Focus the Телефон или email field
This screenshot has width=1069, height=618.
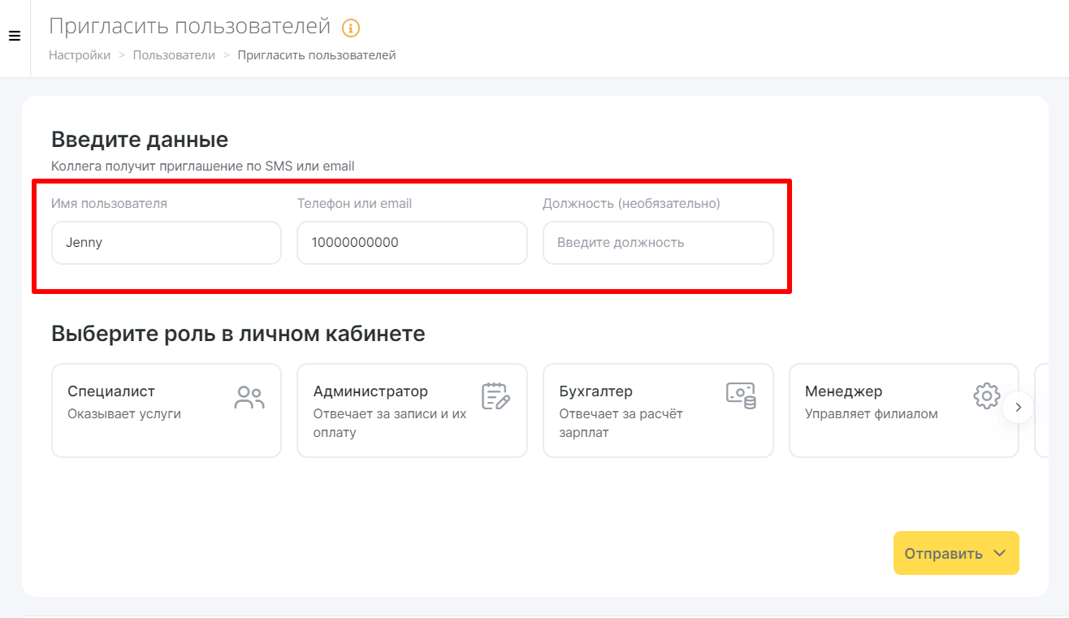coord(412,243)
